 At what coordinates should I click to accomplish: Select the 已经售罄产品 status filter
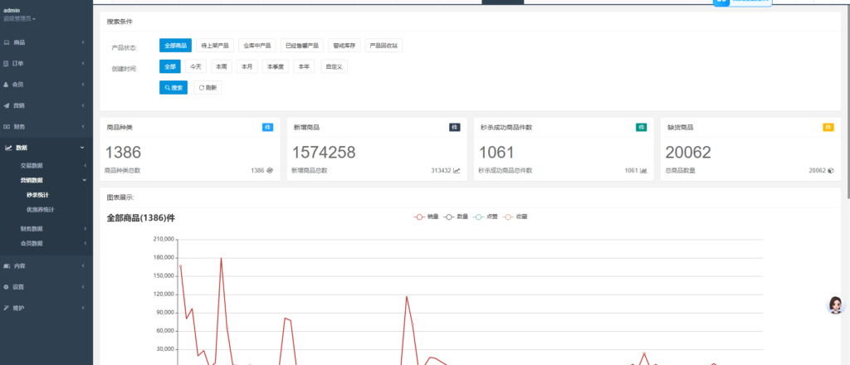(302, 46)
